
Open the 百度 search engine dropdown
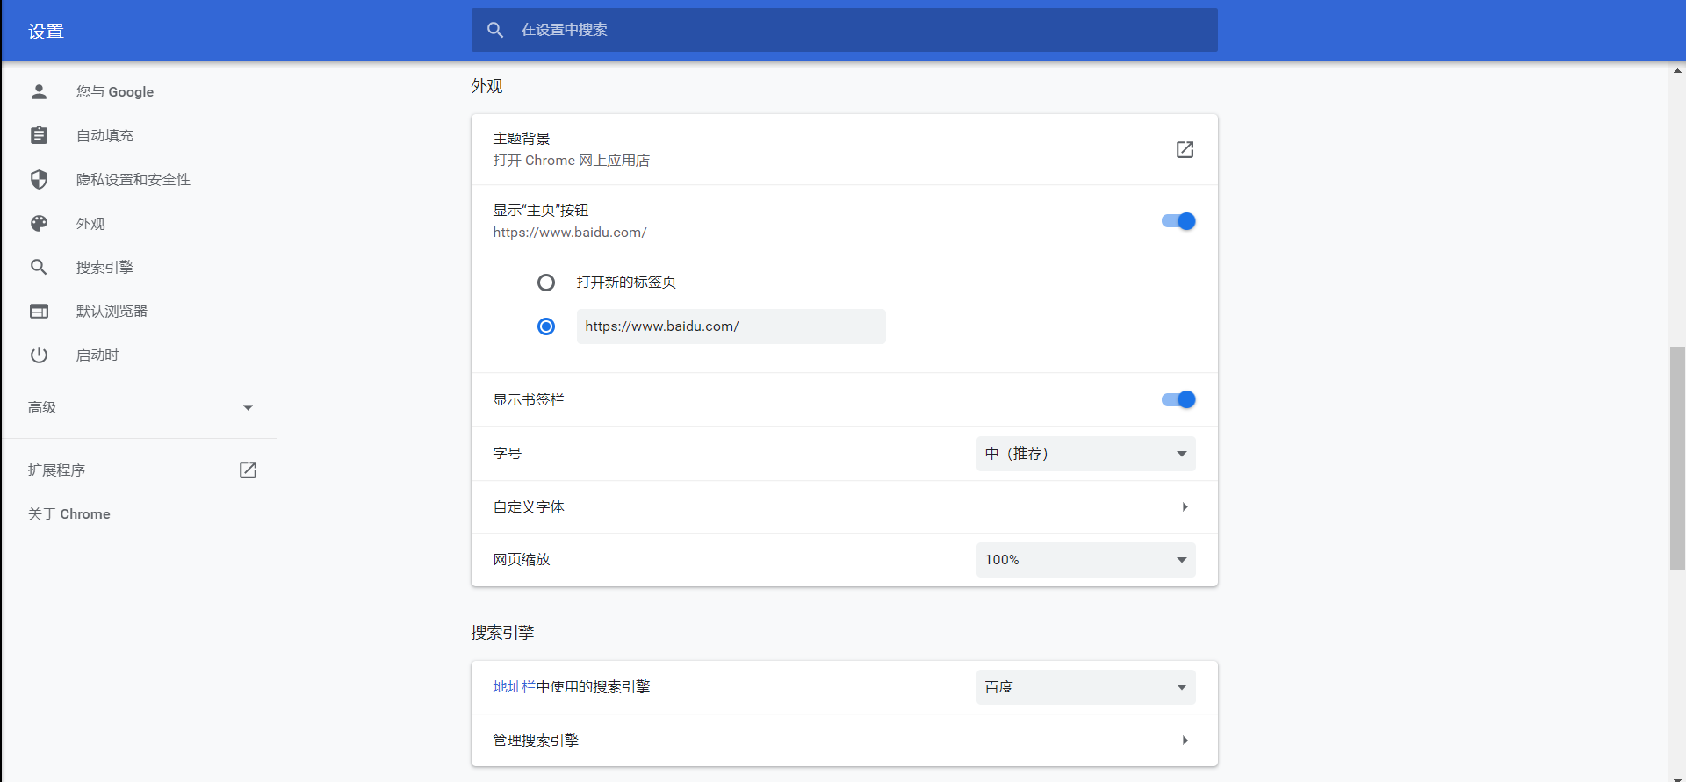pyautogui.click(x=1085, y=687)
